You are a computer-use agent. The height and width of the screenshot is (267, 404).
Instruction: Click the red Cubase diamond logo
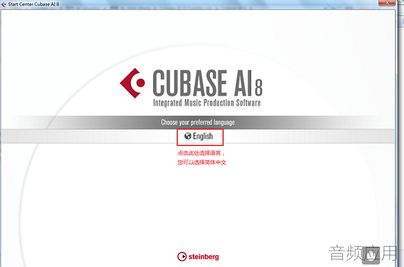tap(133, 83)
